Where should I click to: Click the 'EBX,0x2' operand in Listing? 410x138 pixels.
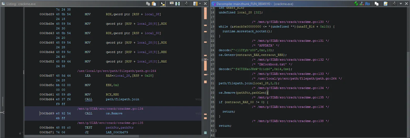(112, 85)
